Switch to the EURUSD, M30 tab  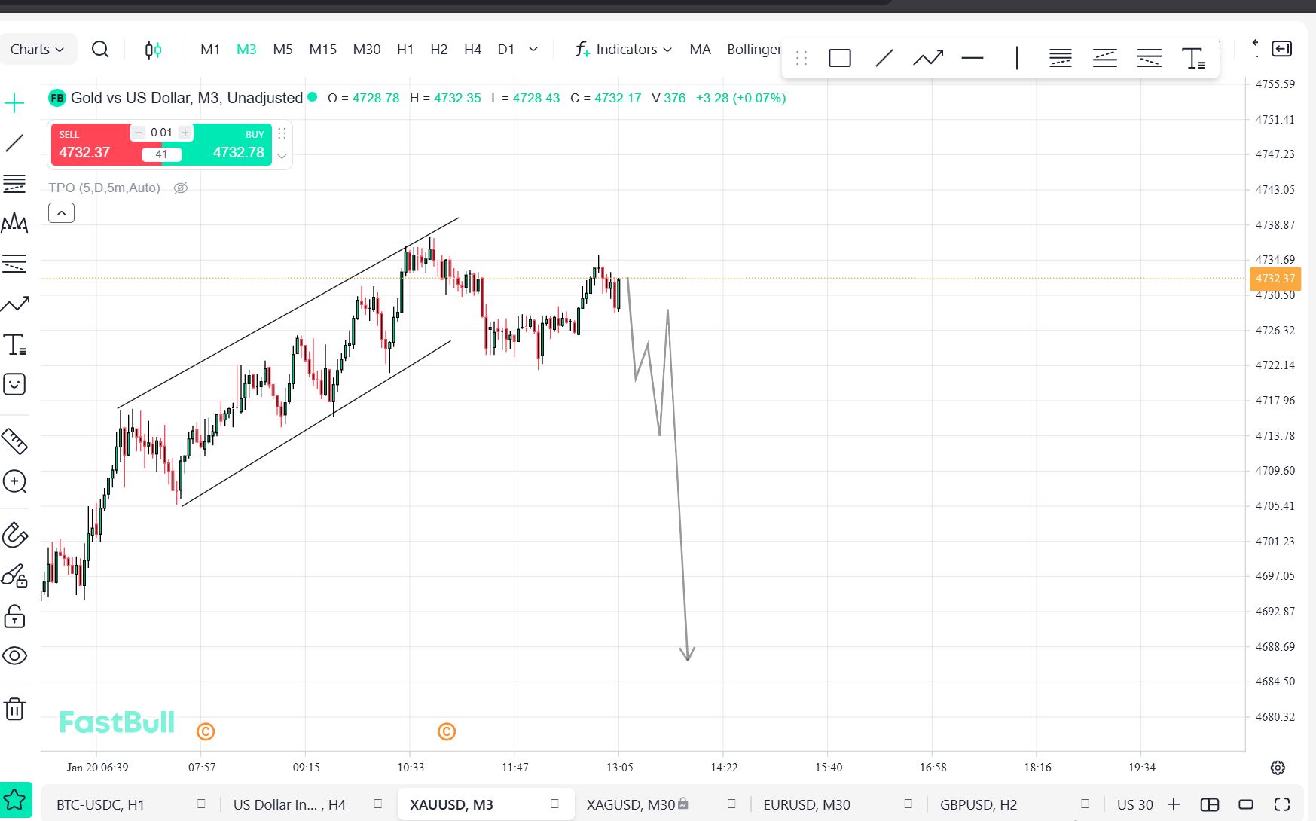coord(806,804)
